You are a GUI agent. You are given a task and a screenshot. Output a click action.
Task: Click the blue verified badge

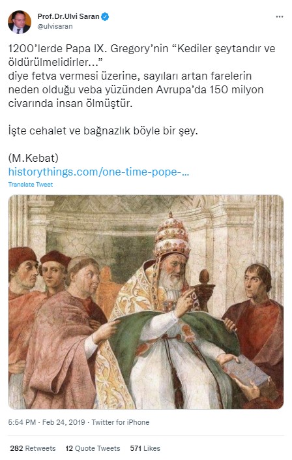(x=105, y=17)
